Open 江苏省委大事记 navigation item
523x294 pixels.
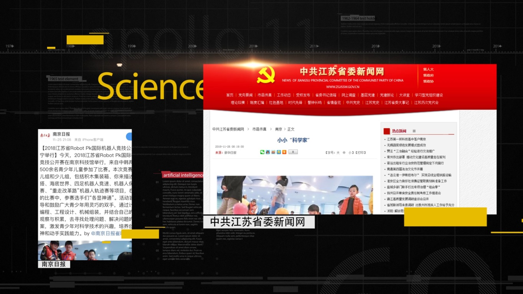397,102
